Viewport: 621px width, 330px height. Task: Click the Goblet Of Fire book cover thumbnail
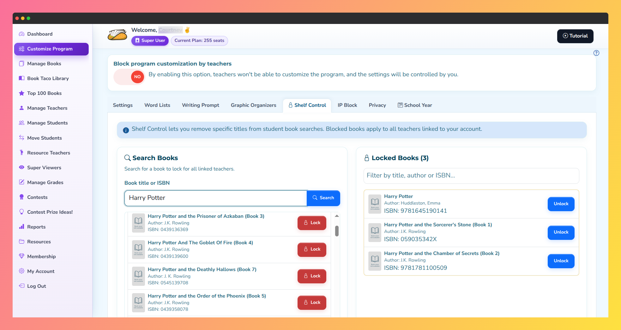[x=138, y=249]
